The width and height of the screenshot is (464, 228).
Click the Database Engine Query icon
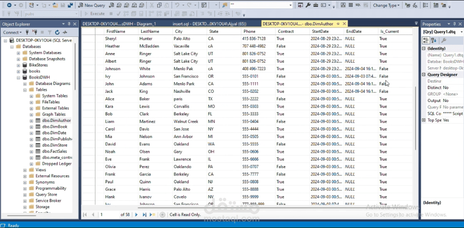pyautogui.click(x=111, y=5)
